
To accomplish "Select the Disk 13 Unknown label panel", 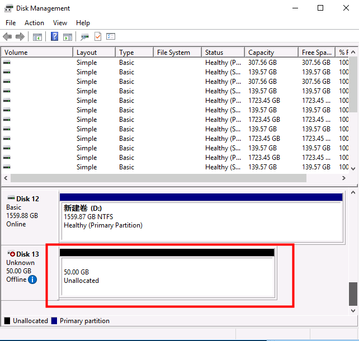I will [x=30, y=273].
